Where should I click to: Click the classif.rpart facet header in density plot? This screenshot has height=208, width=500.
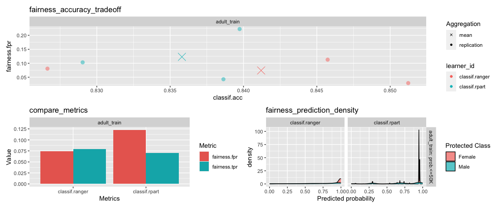tap(387, 122)
